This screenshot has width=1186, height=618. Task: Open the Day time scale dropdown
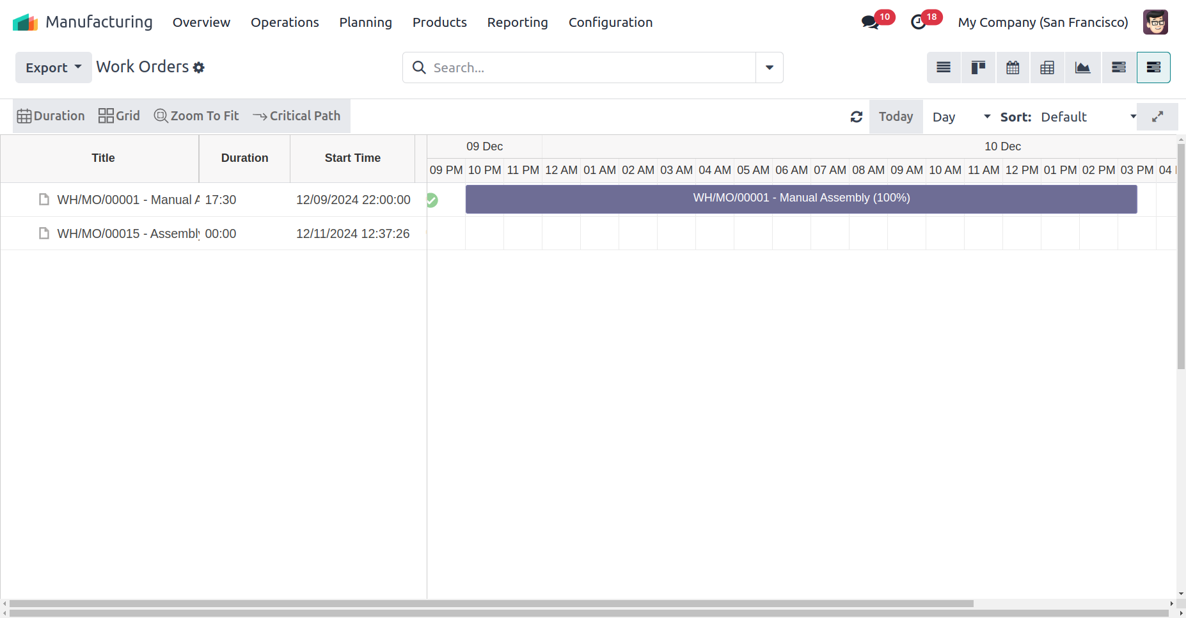coord(960,117)
